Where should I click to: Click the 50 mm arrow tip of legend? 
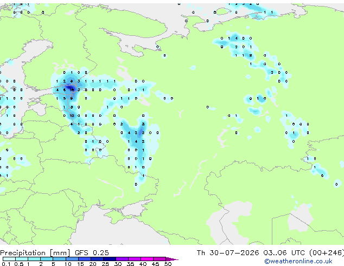[x=172, y=259]
